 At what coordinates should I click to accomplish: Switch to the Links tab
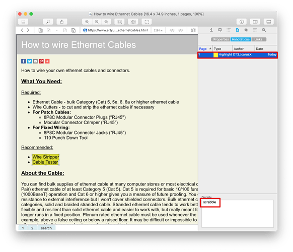coord(258,39)
